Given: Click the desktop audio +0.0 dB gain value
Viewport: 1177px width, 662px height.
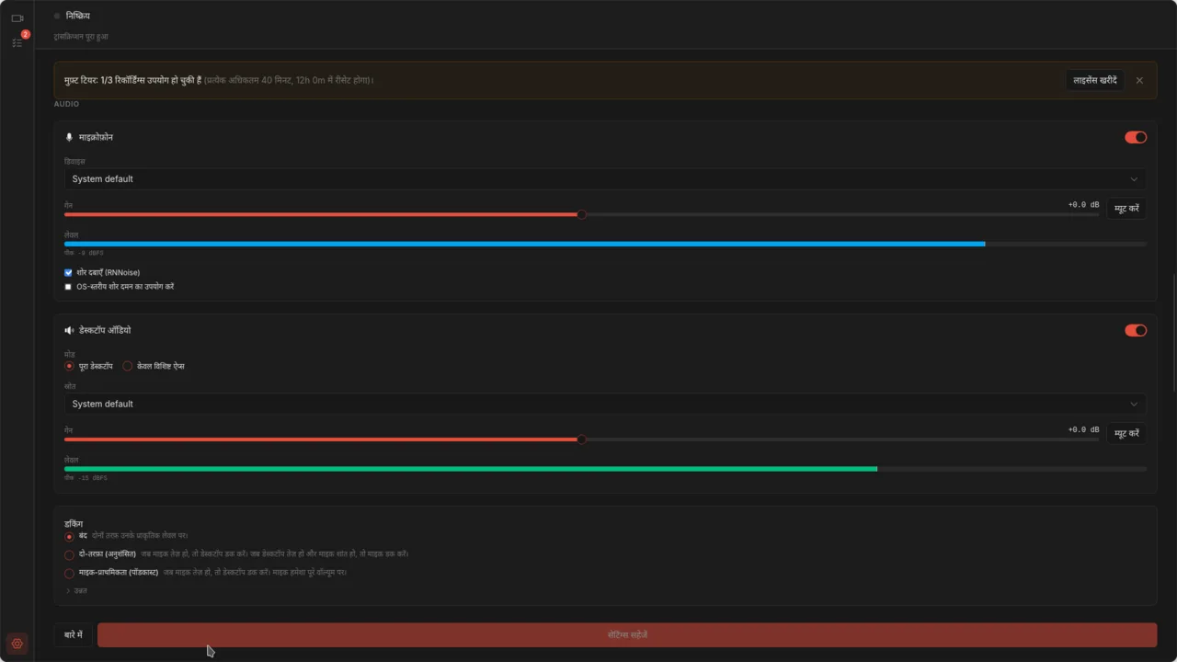Looking at the screenshot, I should [1083, 429].
